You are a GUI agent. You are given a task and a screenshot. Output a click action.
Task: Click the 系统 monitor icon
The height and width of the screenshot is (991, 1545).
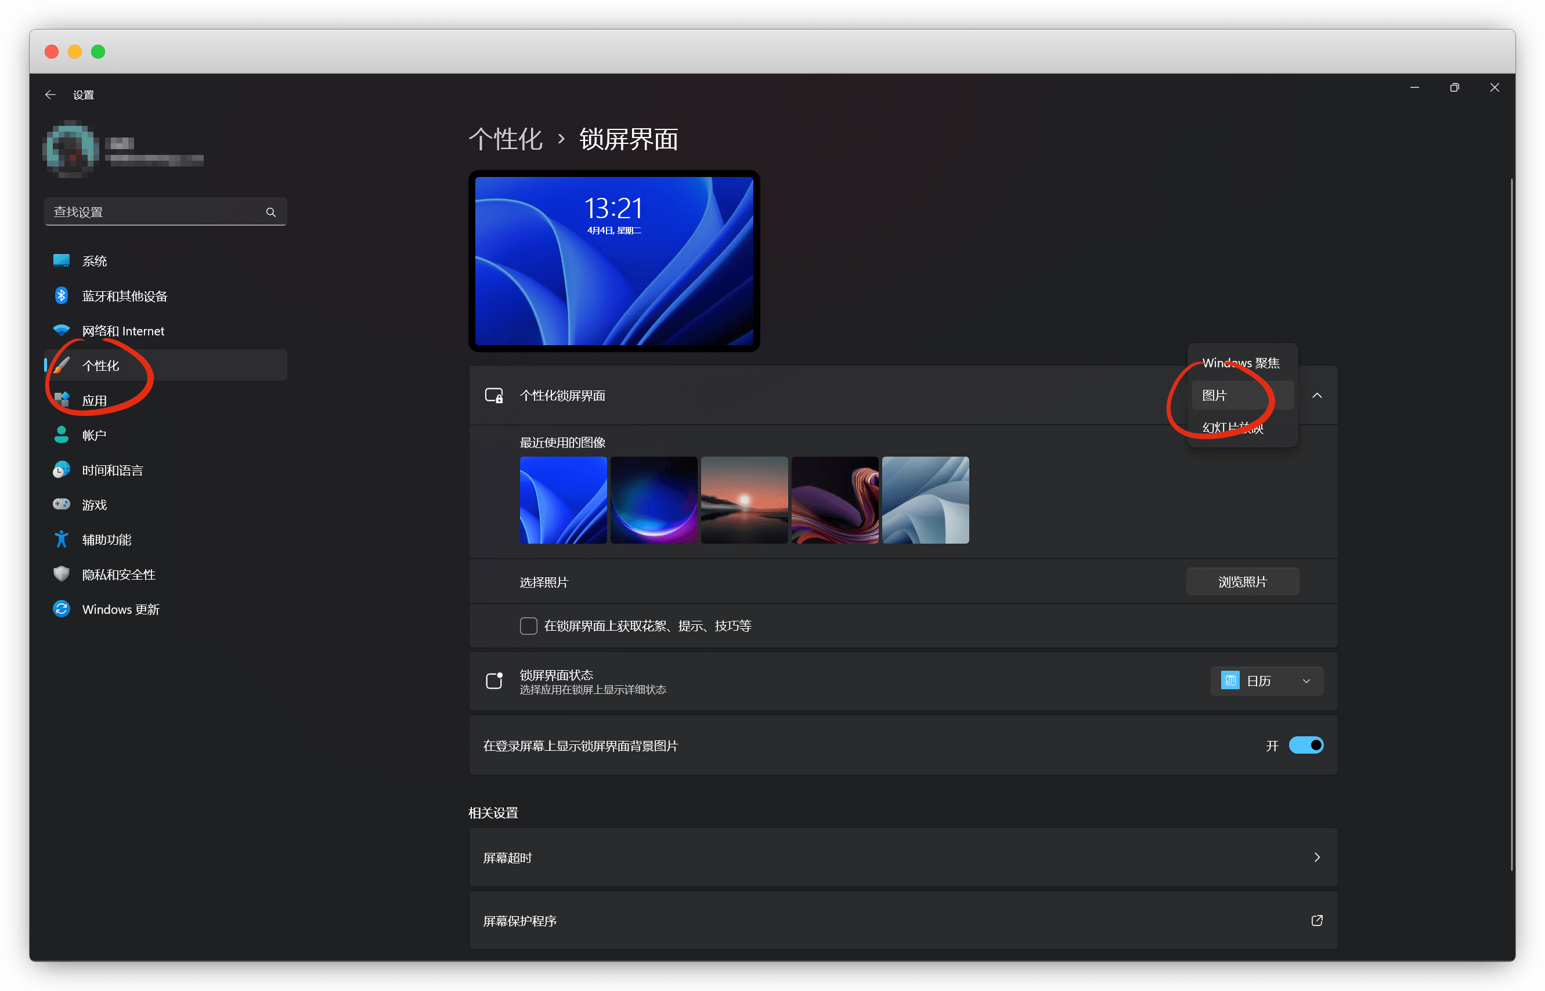(61, 261)
